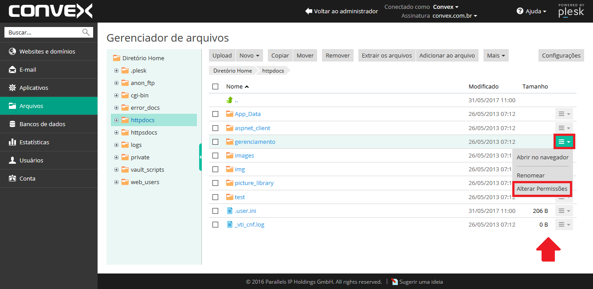This screenshot has width=593, height=289.
Task: Click Extrair os arquivos button
Action: (387, 55)
